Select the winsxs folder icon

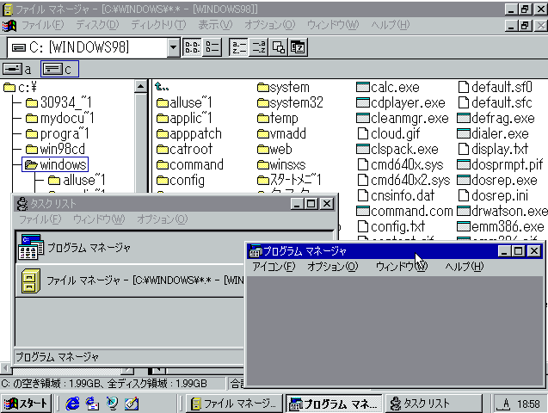(263, 165)
